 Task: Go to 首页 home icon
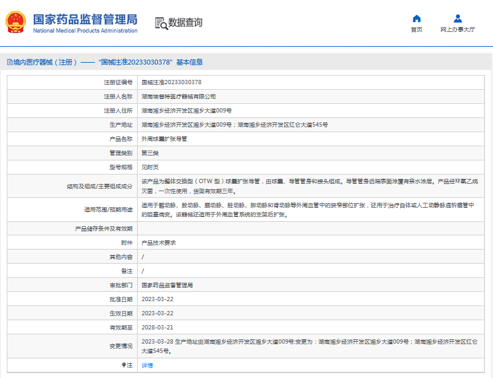(417, 19)
